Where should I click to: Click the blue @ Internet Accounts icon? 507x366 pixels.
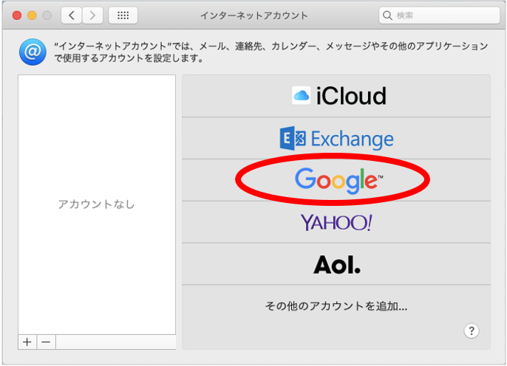pyautogui.click(x=33, y=52)
